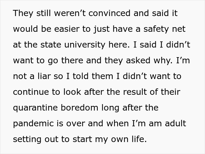Click the word "setting" in last line
205x154 pixels.
click(x=27, y=139)
